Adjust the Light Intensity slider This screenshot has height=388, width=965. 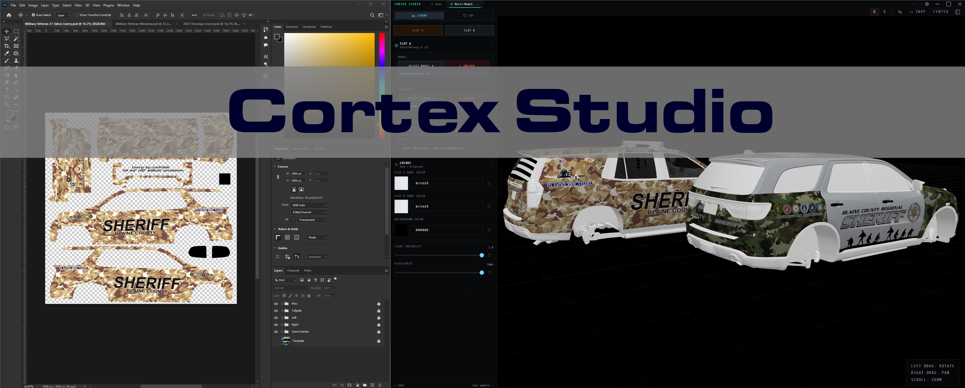click(x=481, y=255)
